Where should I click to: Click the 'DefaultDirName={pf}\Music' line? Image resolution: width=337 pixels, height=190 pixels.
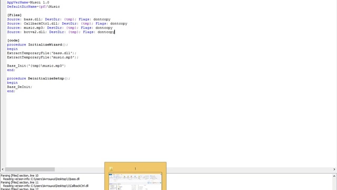point(33,7)
